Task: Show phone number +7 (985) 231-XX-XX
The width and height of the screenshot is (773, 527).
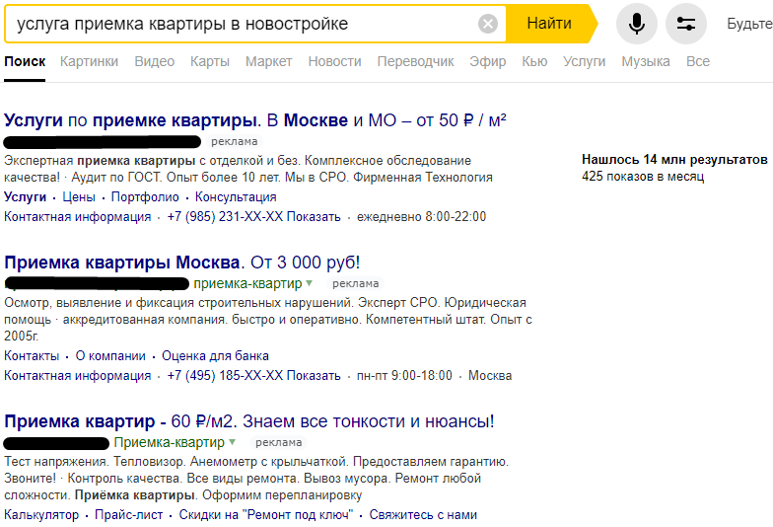Action: click(253, 217)
